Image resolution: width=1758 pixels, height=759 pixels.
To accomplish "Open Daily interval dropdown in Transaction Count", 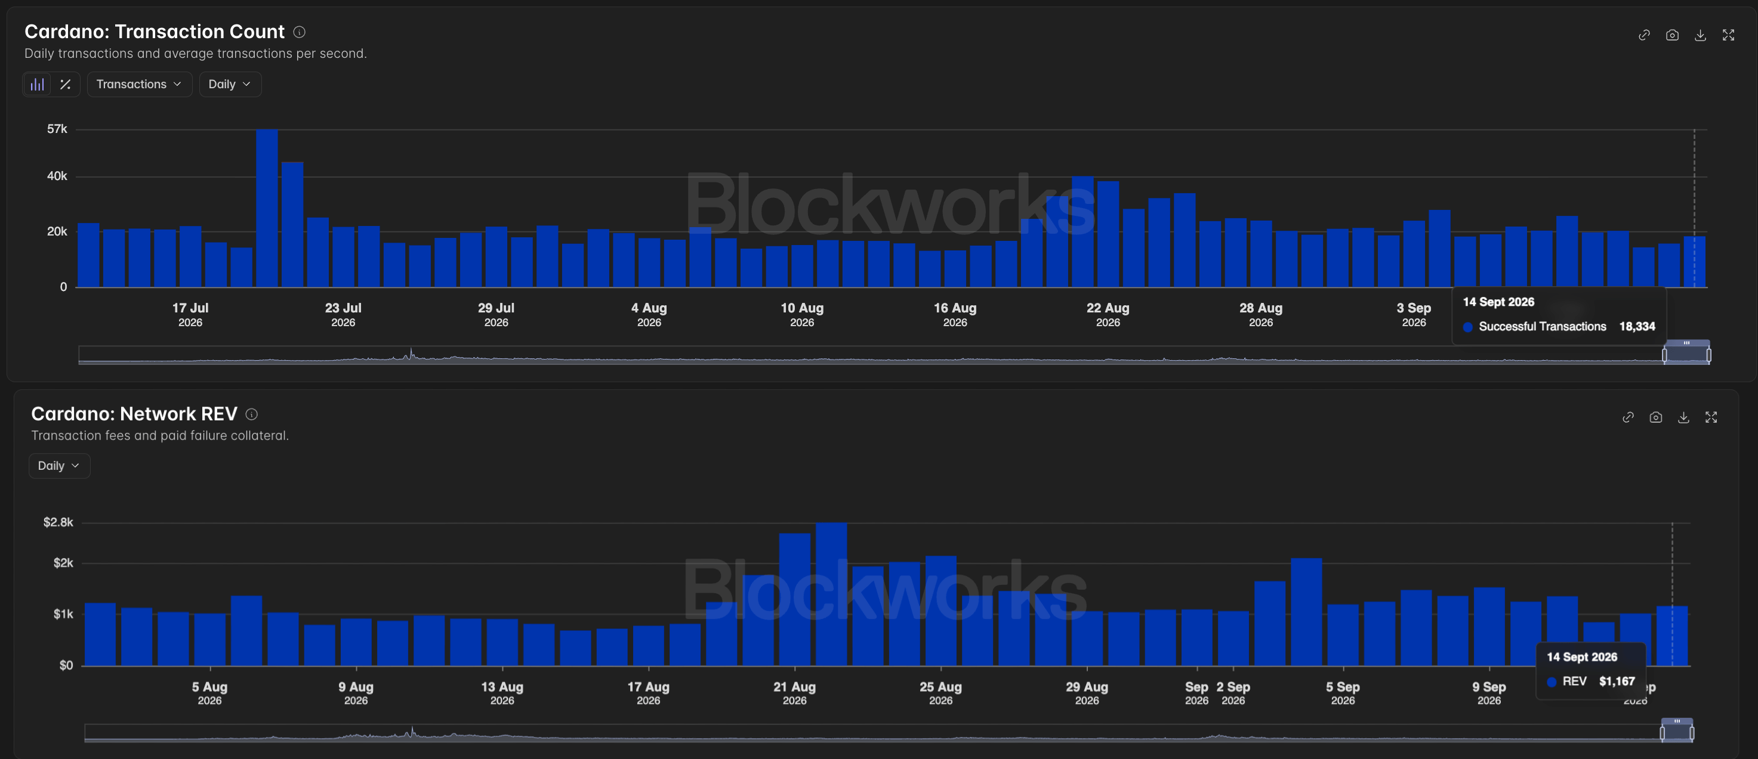I will tap(230, 84).
